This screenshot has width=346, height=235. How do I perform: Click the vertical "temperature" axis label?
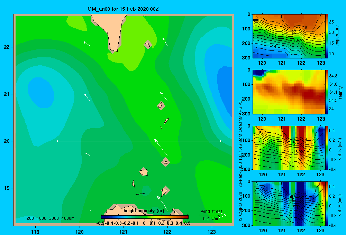337,36
